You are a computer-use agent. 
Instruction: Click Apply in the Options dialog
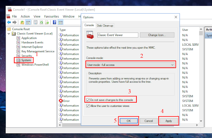[x=169, y=121]
